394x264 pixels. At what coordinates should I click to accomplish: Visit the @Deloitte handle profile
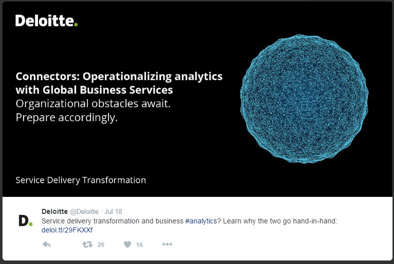click(x=84, y=212)
